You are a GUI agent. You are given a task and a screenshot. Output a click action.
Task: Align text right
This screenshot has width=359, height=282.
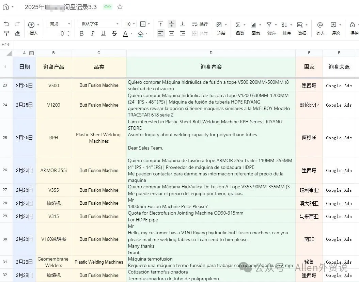pos(183,33)
